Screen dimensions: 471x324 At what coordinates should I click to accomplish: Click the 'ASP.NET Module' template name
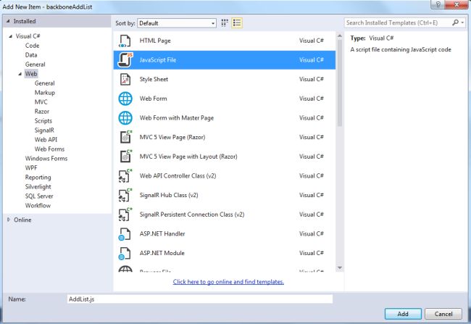(162, 253)
